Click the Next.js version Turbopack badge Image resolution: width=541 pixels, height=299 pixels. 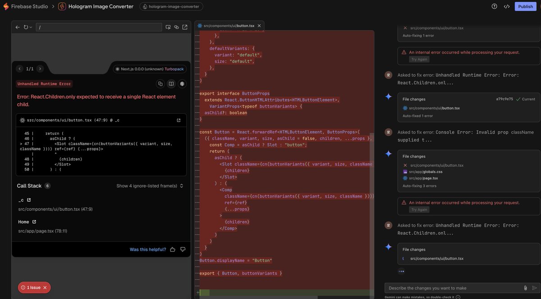point(150,69)
